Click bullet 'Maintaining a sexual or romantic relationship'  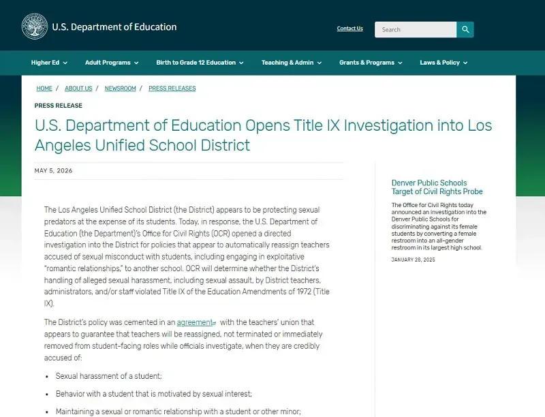click(x=178, y=412)
